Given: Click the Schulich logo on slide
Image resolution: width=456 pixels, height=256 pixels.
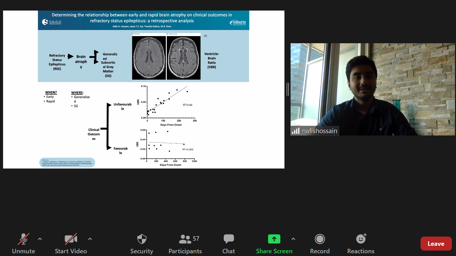Looking at the screenshot, I should click(x=52, y=22).
